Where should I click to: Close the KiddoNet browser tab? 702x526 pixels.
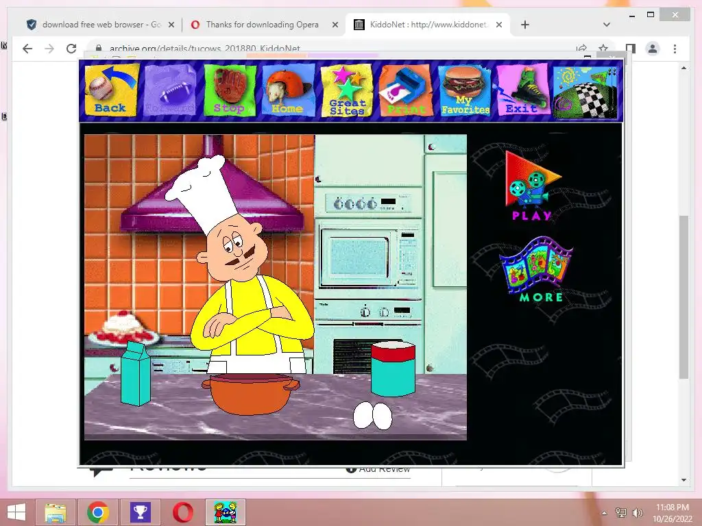[499, 25]
